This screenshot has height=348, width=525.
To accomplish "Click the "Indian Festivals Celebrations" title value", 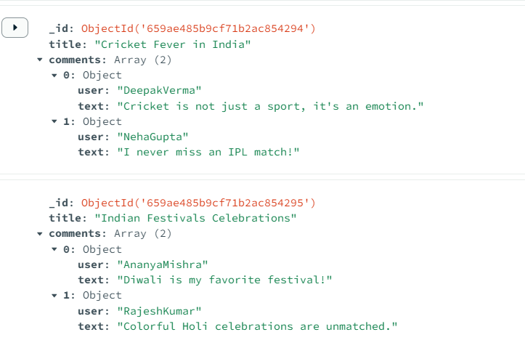I will 195,218.
